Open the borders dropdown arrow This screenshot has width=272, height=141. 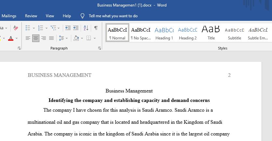click(95, 38)
